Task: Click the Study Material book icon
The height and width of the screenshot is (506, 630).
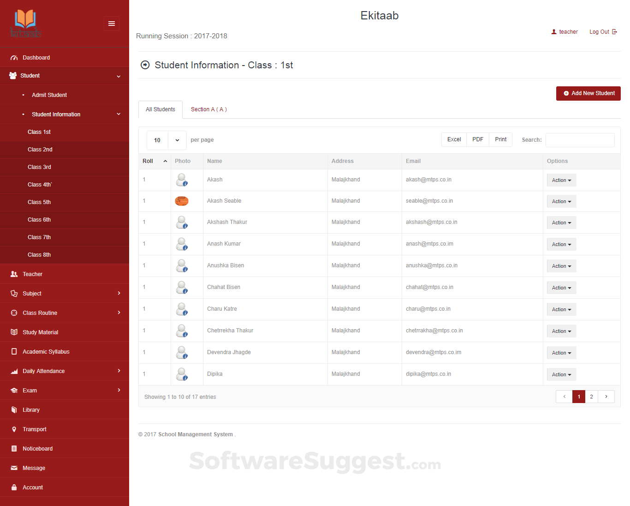Action: pos(14,332)
